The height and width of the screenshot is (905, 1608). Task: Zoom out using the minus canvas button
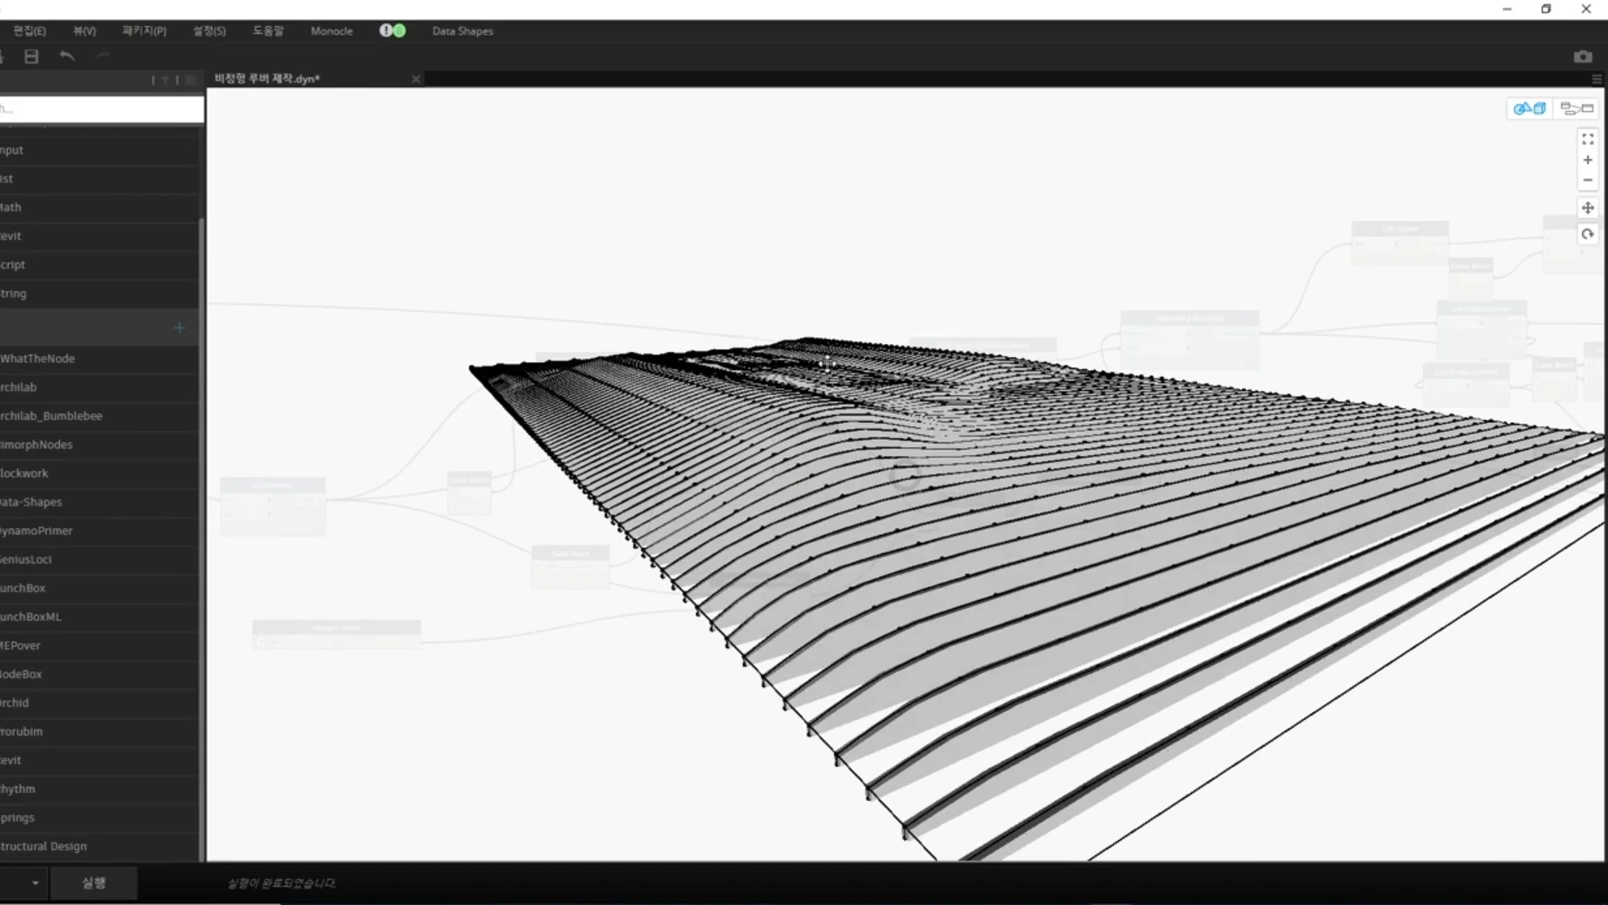coord(1587,181)
